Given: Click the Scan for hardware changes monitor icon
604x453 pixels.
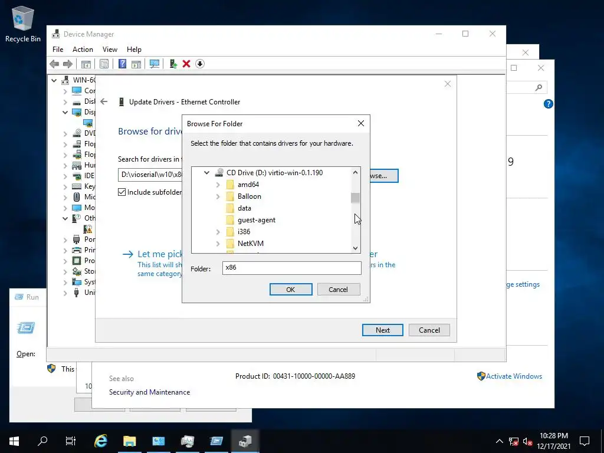Looking at the screenshot, I should click(155, 64).
